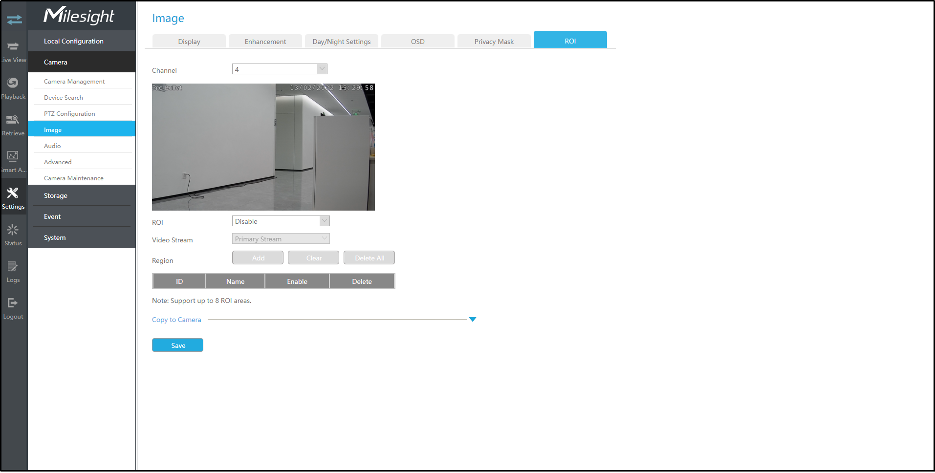Switch to the Day/Night Settings tab
The width and height of the screenshot is (935, 473).
tap(341, 42)
